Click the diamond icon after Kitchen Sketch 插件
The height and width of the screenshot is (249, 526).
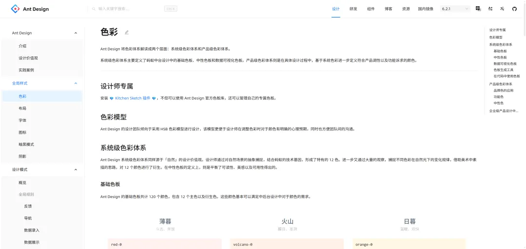[x=154, y=99]
